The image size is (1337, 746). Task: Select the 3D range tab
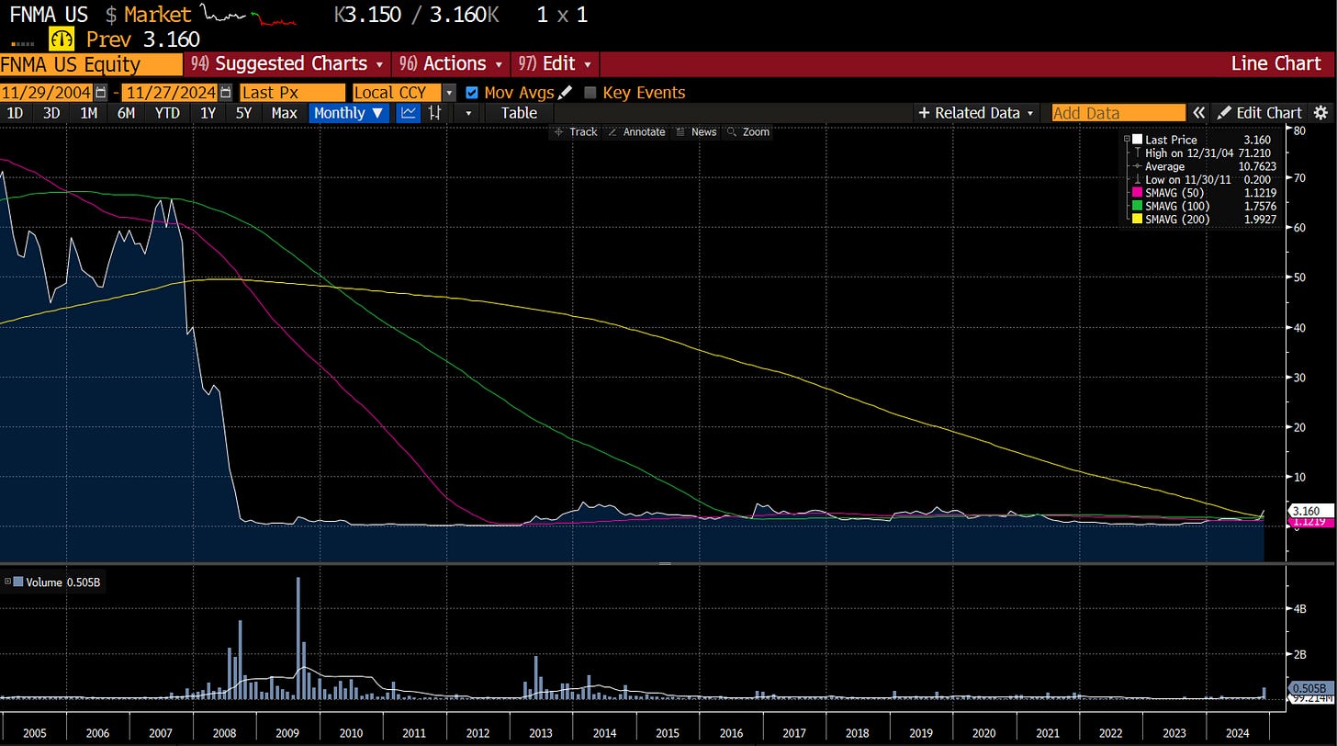point(51,113)
